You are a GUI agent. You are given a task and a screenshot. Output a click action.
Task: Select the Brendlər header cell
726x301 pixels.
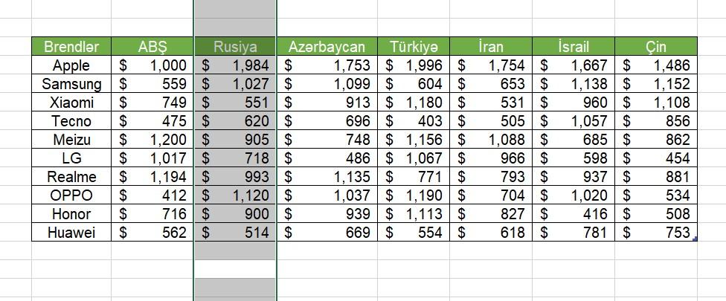[x=71, y=47]
